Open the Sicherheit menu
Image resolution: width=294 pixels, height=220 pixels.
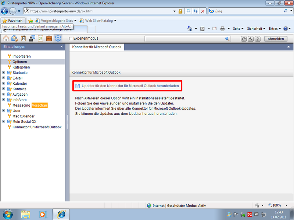[256, 29]
